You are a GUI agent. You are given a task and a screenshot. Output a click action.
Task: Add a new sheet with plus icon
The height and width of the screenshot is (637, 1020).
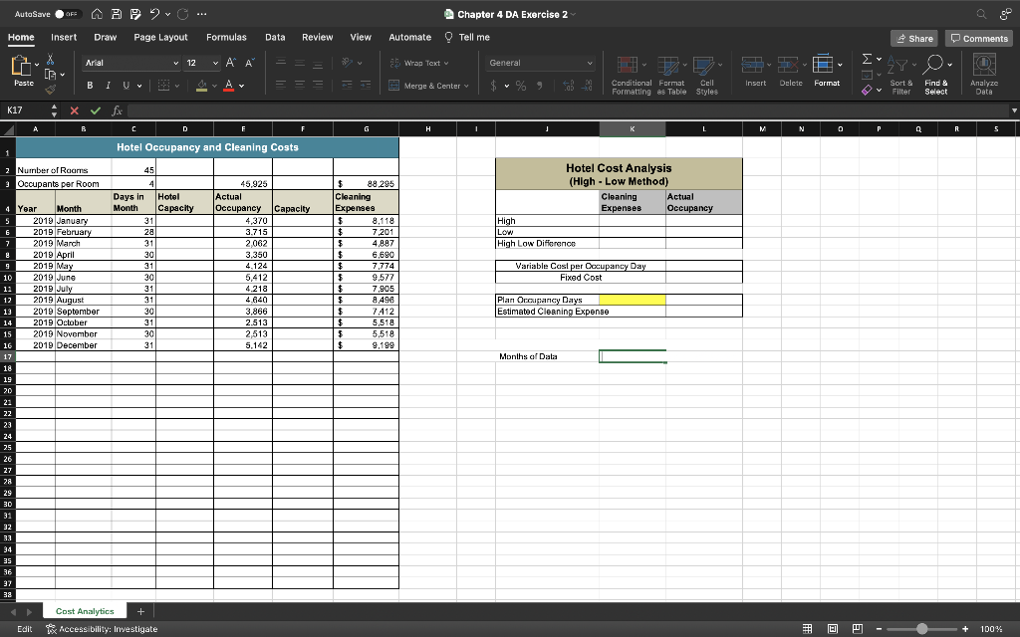(140, 611)
